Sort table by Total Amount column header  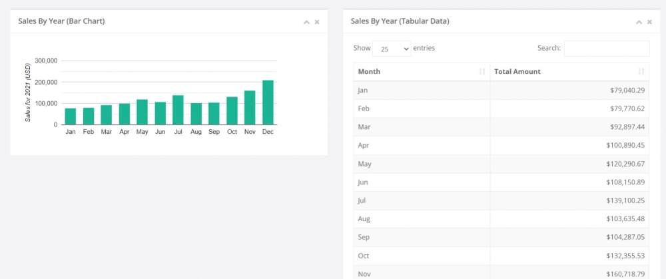pyautogui.click(x=569, y=72)
